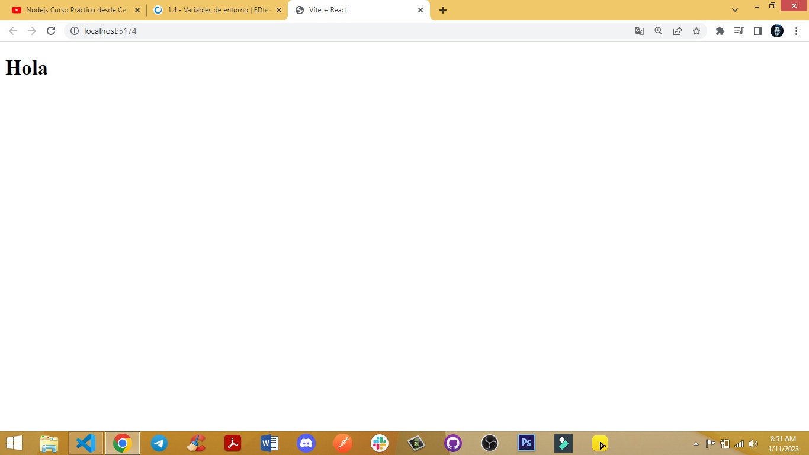The image size is (809, 455).
Task: Toggle the Chrome side panel
Action: click(x=757, y=31)
